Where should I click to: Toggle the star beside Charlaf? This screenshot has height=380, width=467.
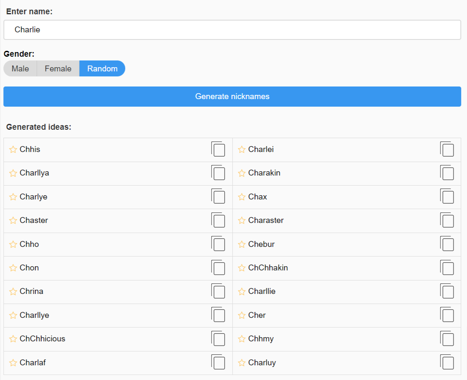(x=13, y=363)
